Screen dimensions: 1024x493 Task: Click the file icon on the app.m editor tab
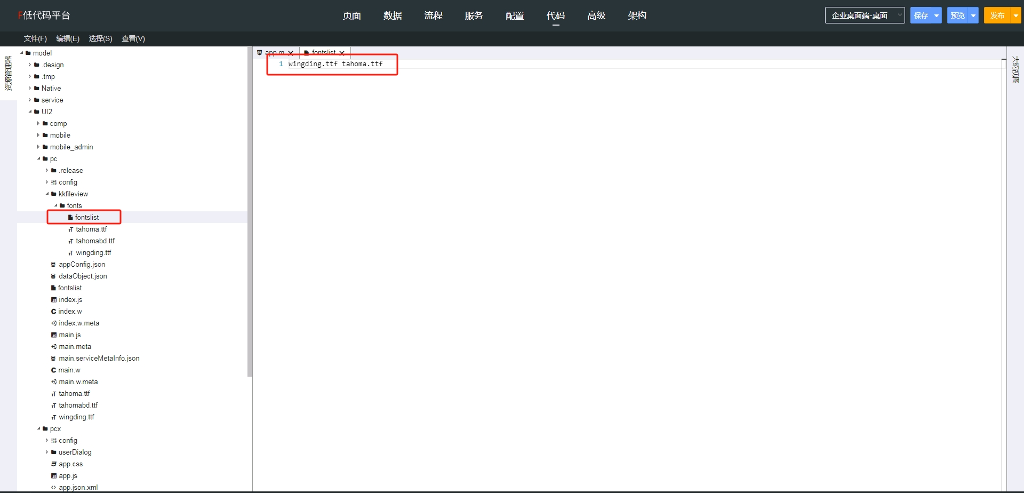click(x=260, y=53)
